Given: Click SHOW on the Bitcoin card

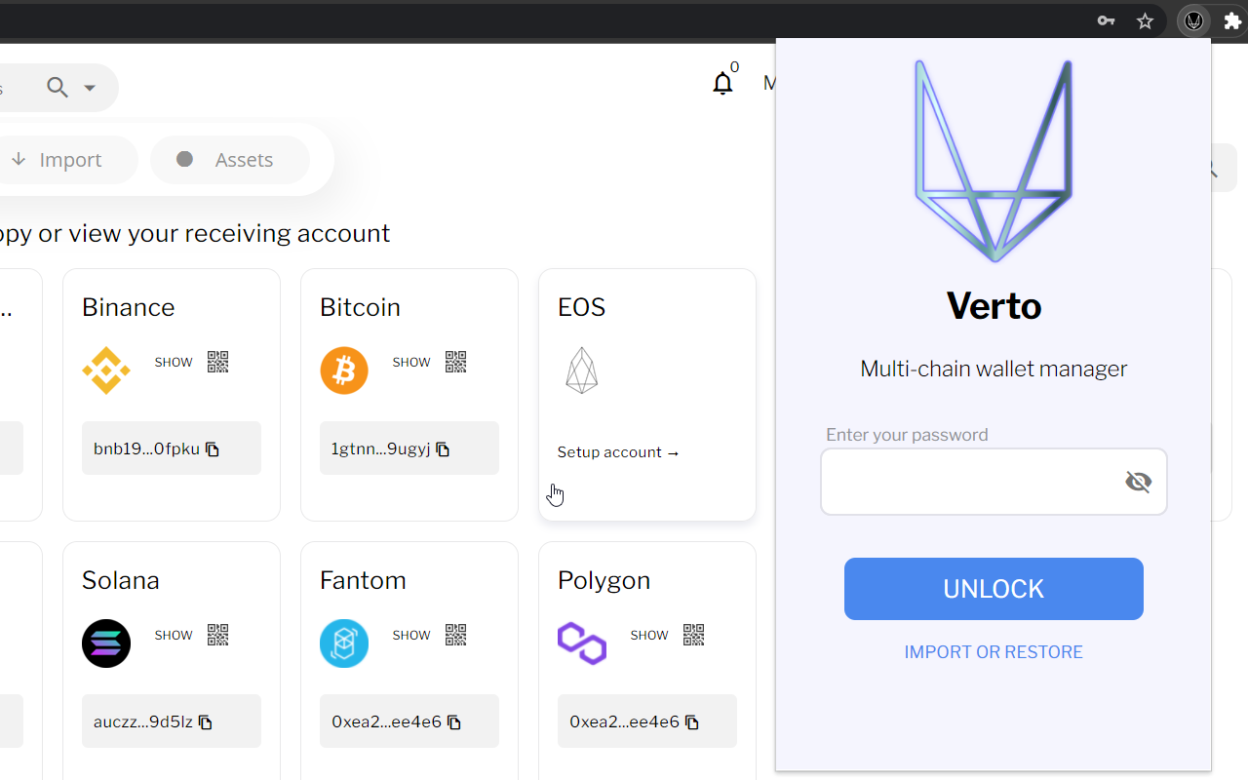Looking at the screenshot, I should tap(411, 362).
